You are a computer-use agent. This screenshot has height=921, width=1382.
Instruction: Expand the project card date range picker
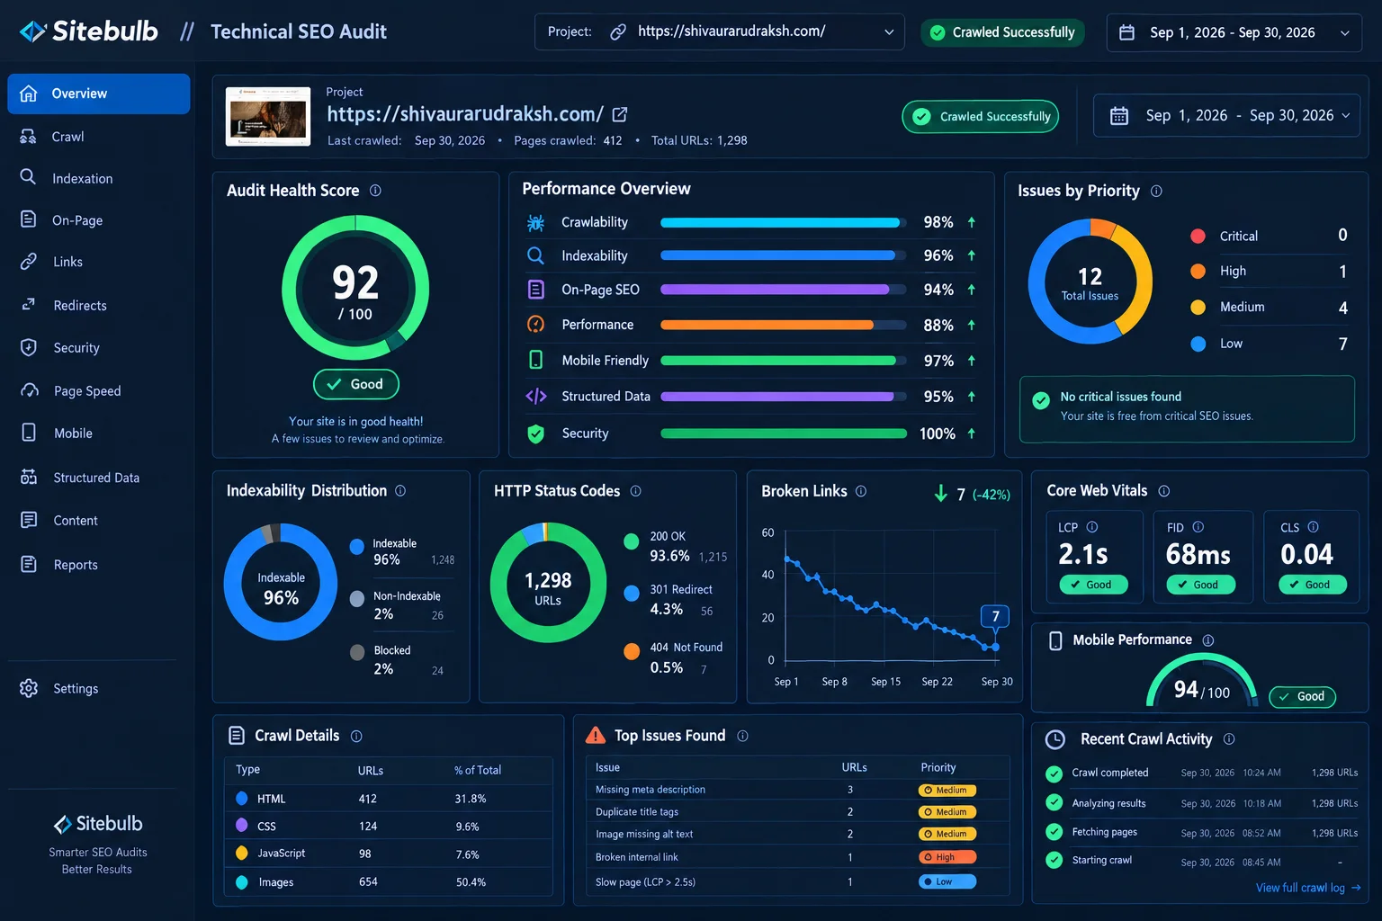pyautogui.click(x=1226, y=115)
